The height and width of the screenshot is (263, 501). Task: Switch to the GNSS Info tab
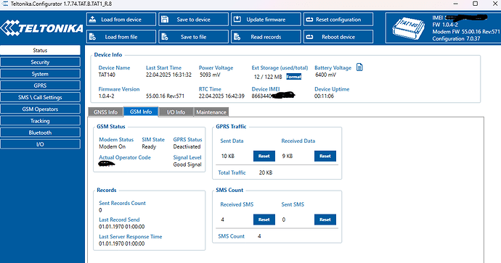tap(105, 112)
